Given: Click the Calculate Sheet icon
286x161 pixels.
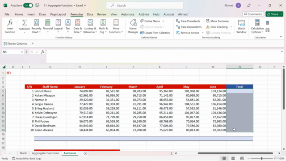Looking at the screenshot, I should pos(267,30).
